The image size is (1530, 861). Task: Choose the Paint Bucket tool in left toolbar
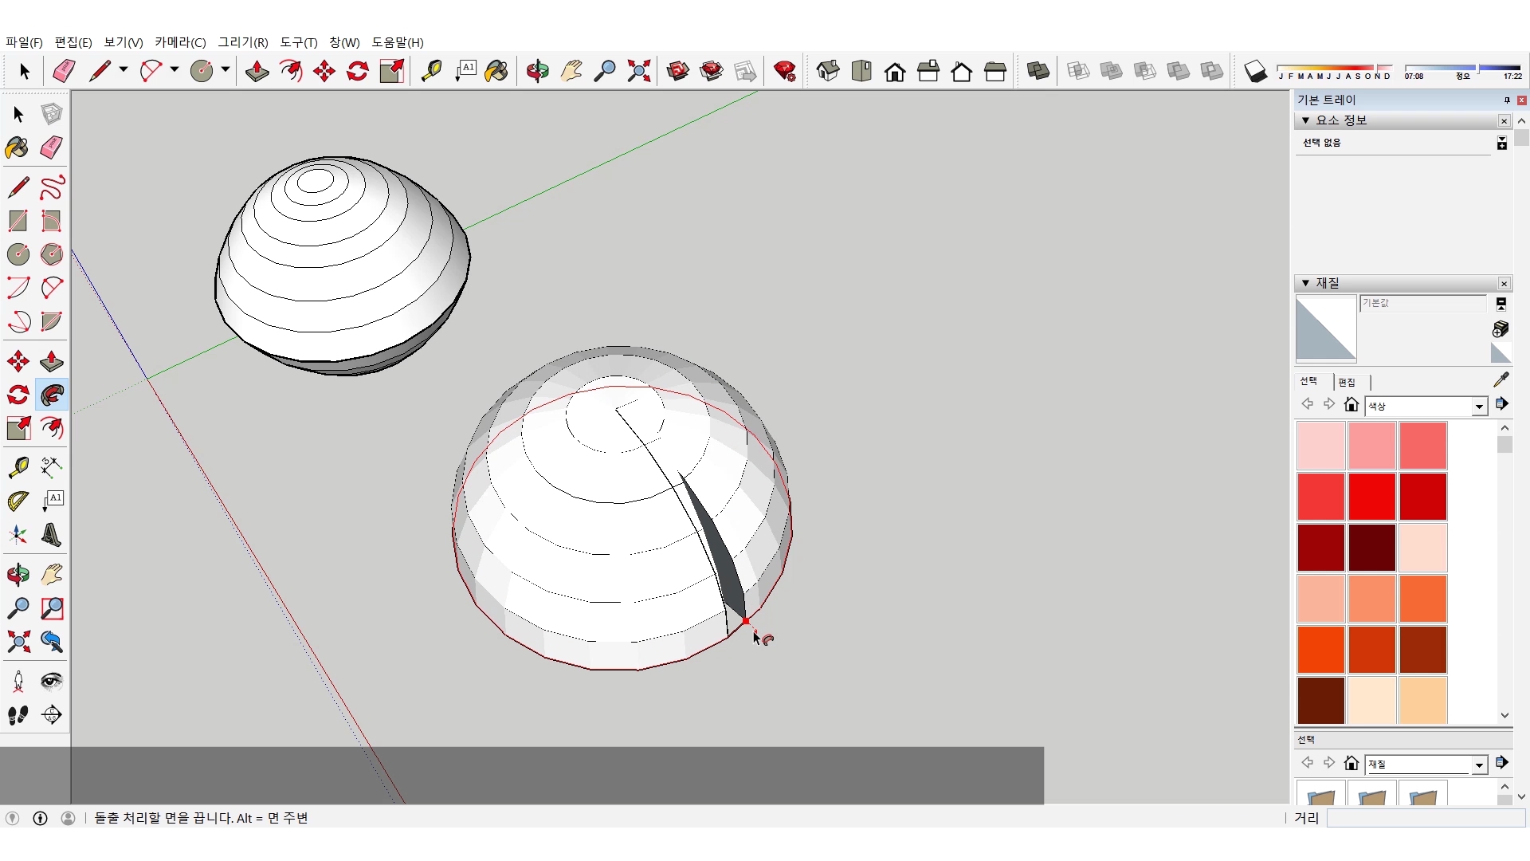[x=18, y=148]
